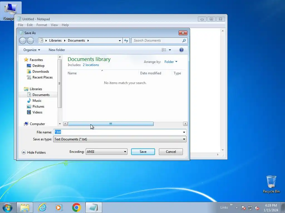The height and width of the screenshot is (213, 285).
Task: Select Favorites in the navigation pane
Action: coord(36,60)
